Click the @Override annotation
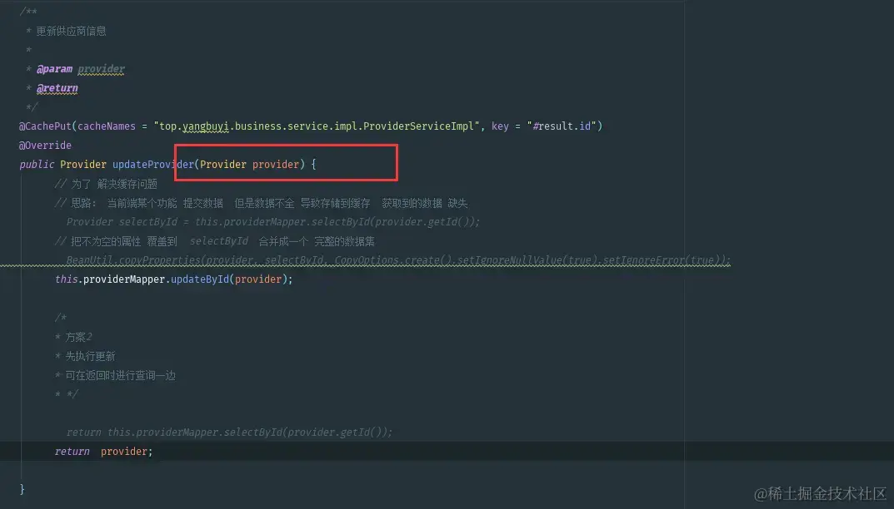The height and width of the screenshot is (509, 894). [45, 146]
